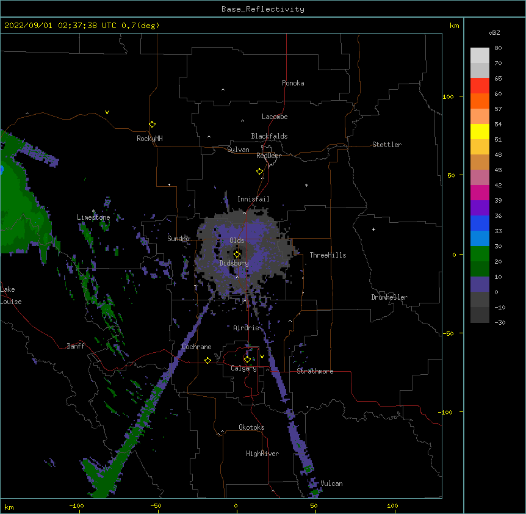Viewport: 526px width, 514px height.
Task: Pick the bright green 20-30 dBZ legend swatch
Action: coord(480,254)
